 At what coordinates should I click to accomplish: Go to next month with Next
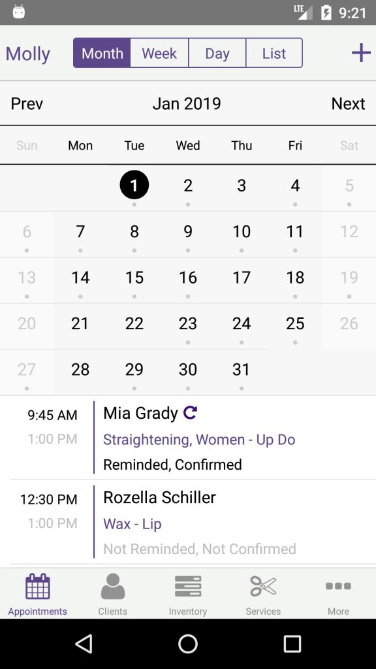click(349, 104)
